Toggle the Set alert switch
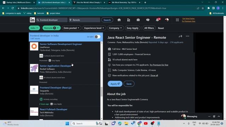 97,37
